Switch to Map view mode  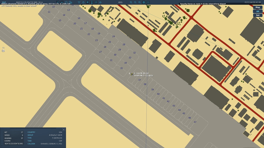(258, 7)
